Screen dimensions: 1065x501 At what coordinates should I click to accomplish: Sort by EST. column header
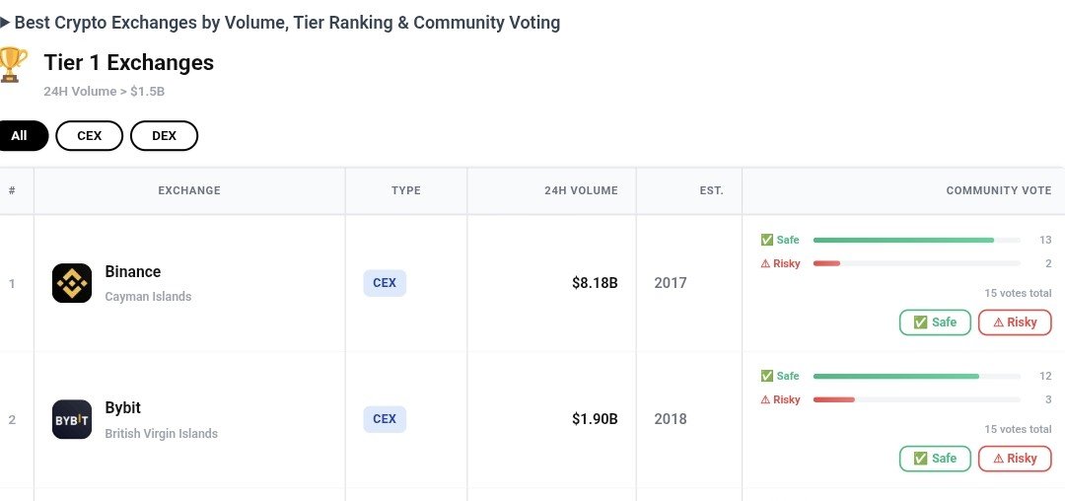(711, 190)
